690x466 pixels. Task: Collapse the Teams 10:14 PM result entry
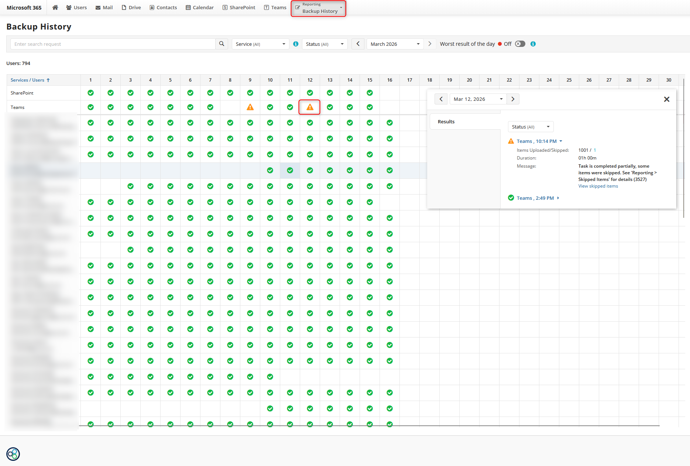539,141
